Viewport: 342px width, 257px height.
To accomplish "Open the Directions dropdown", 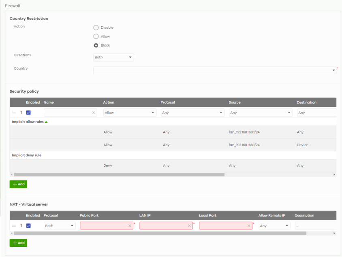I will coord(113,57).
